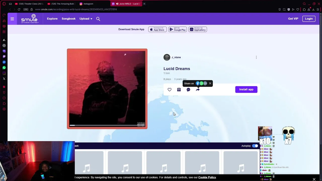The width and height of the screenshot is (322, 181).
Task: Open the Songbook menu item
Action: click(68, 19)
